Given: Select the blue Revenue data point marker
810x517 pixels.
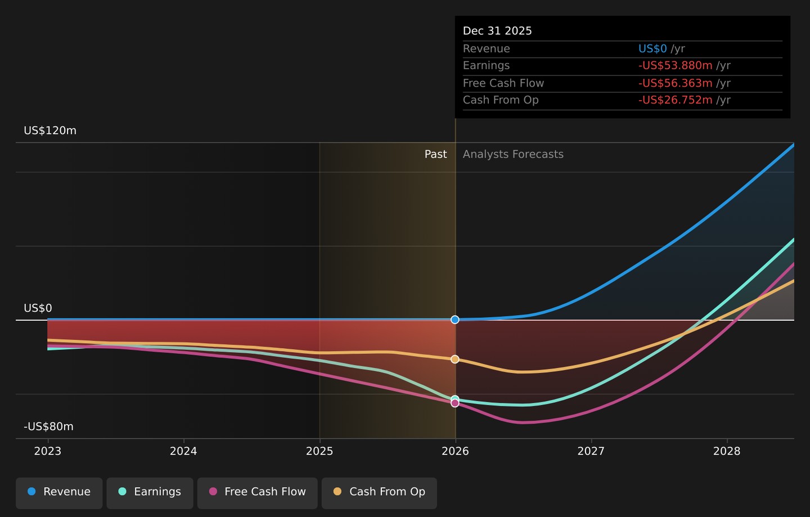Looking at the screenshot, I should pos(455,320).
